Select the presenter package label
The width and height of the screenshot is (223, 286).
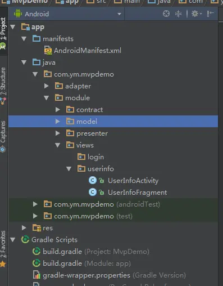pyautogui.click(x=92, y=133)
